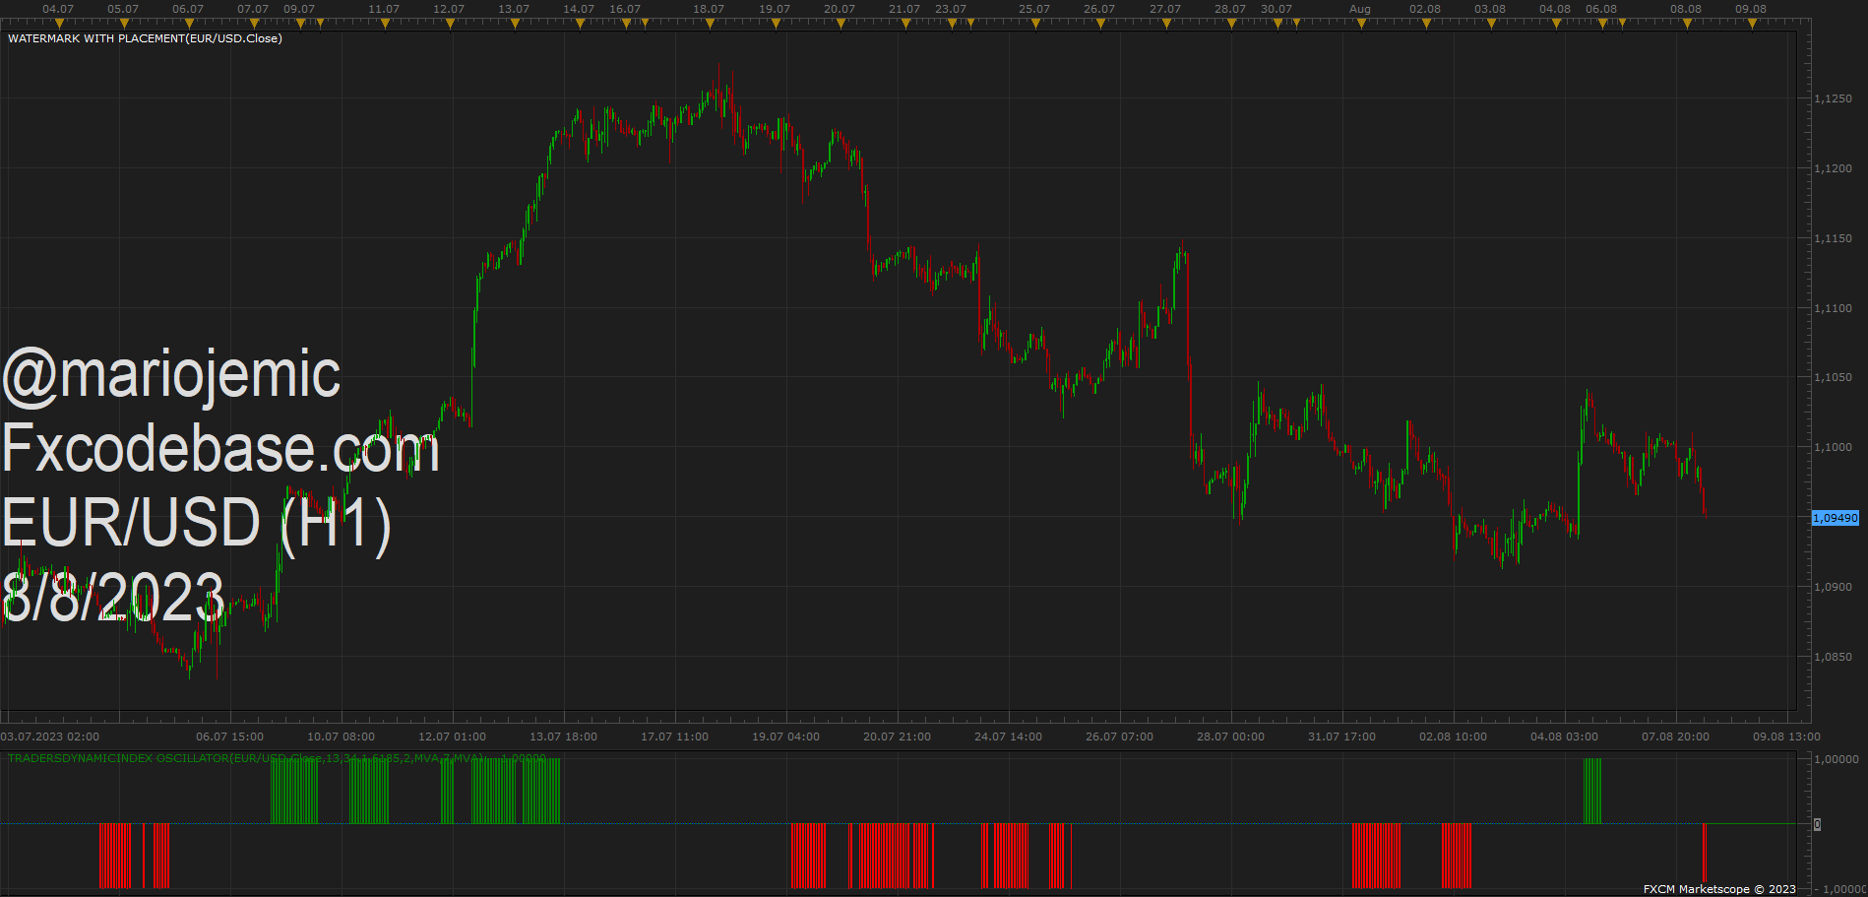
Task: Click the day marker triangle under 18.07
Action: [x=710, y=24]
